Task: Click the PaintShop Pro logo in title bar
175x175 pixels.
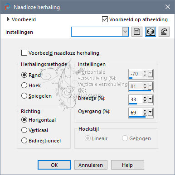Action: tap(7, 7)
